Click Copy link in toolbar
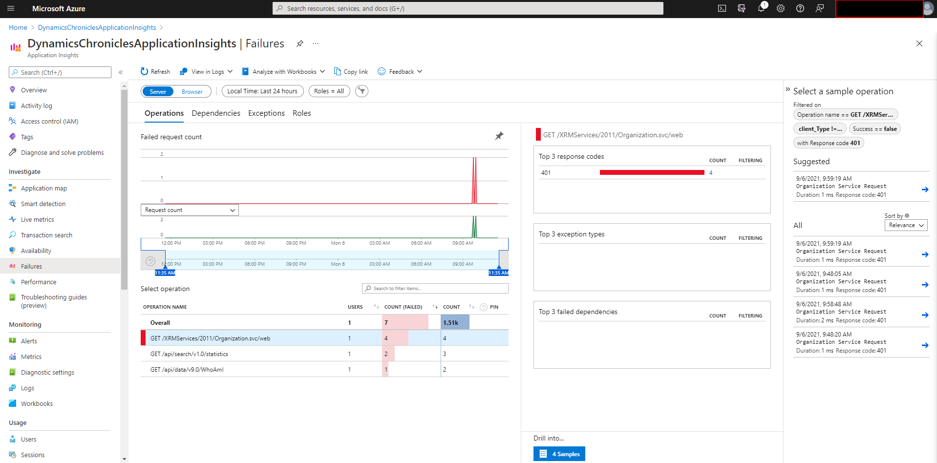The image size is (937, 463). (351, 71)
